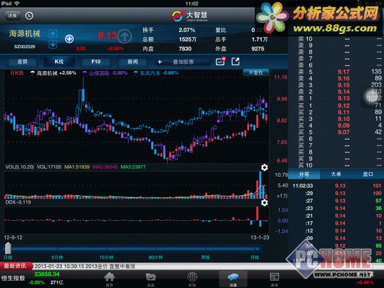Select the 日K线 label on chart
This screenshot has height=288, width=384.
(17, 73)
